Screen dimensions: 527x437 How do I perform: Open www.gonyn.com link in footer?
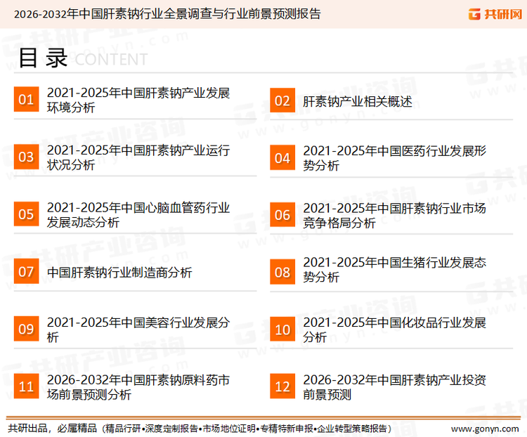[x=485, y=429]
